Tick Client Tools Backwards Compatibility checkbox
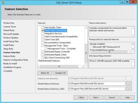This screenshot has height=103, width=138. point(43,37)
